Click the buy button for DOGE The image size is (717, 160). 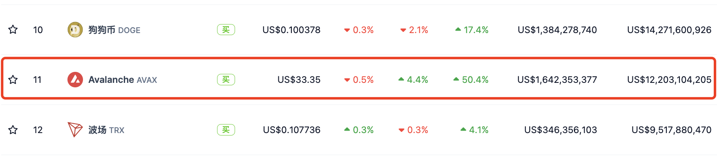(226, 30)
